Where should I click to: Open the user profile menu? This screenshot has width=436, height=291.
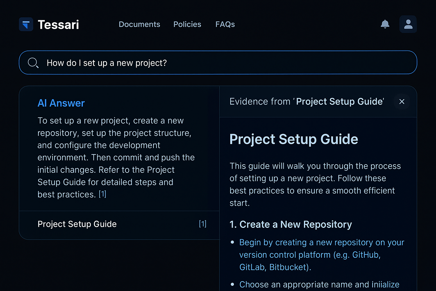point(408,24)
